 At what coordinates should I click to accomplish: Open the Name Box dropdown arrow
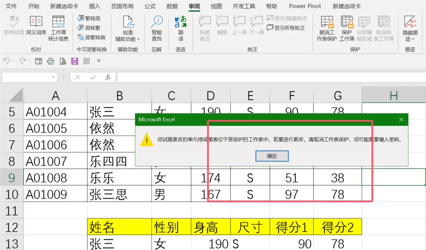click(x=54, y=78)
